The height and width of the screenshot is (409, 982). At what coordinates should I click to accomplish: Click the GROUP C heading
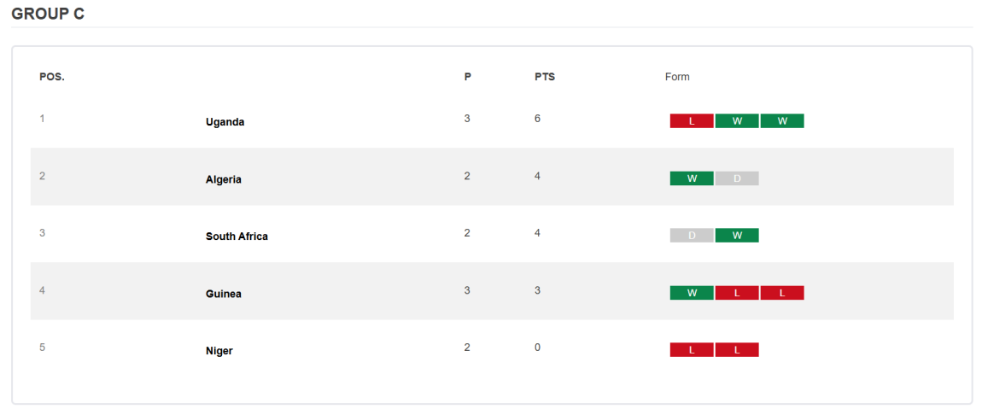click(x=48, y=15)
